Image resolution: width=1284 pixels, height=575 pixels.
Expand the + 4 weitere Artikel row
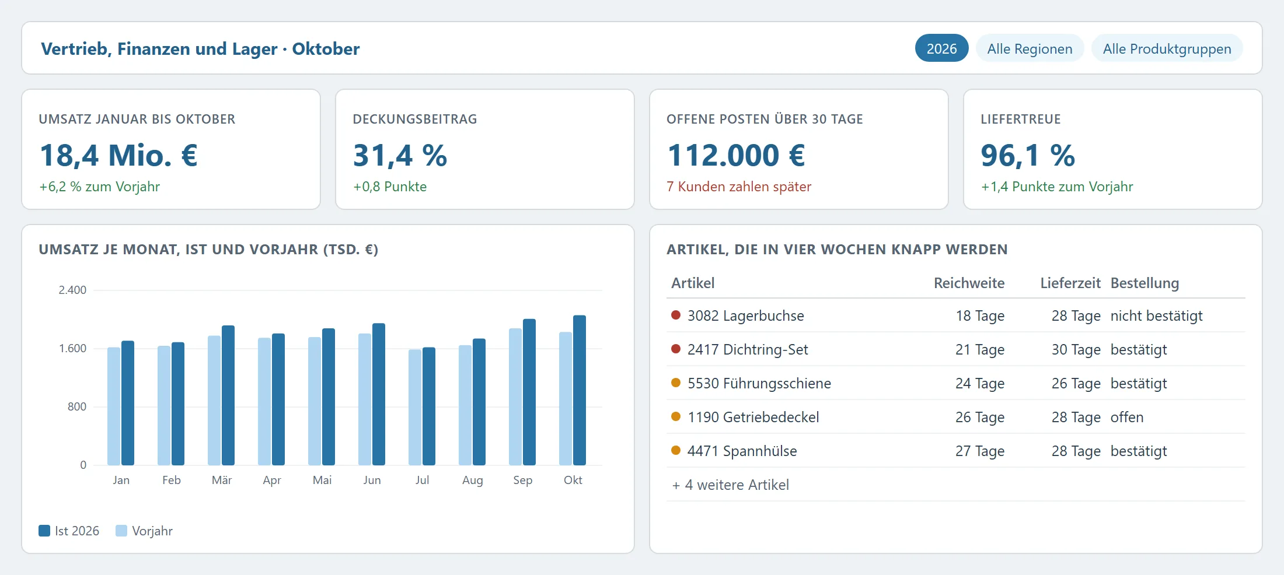[x=955, y=485]
